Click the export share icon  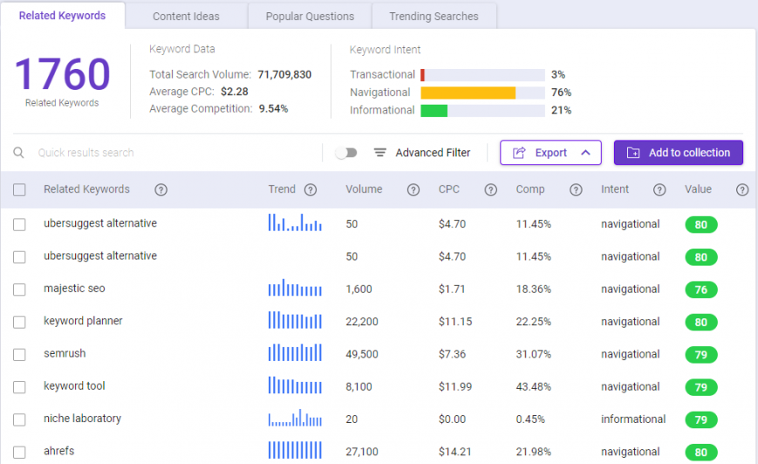pos(519,153)
